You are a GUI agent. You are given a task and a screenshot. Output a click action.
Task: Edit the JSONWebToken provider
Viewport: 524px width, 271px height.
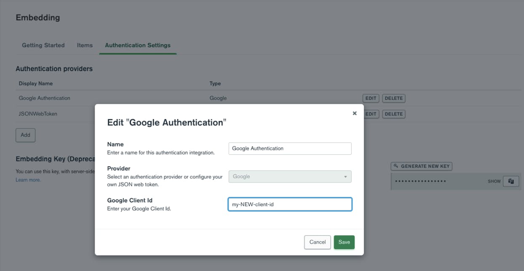372,114
